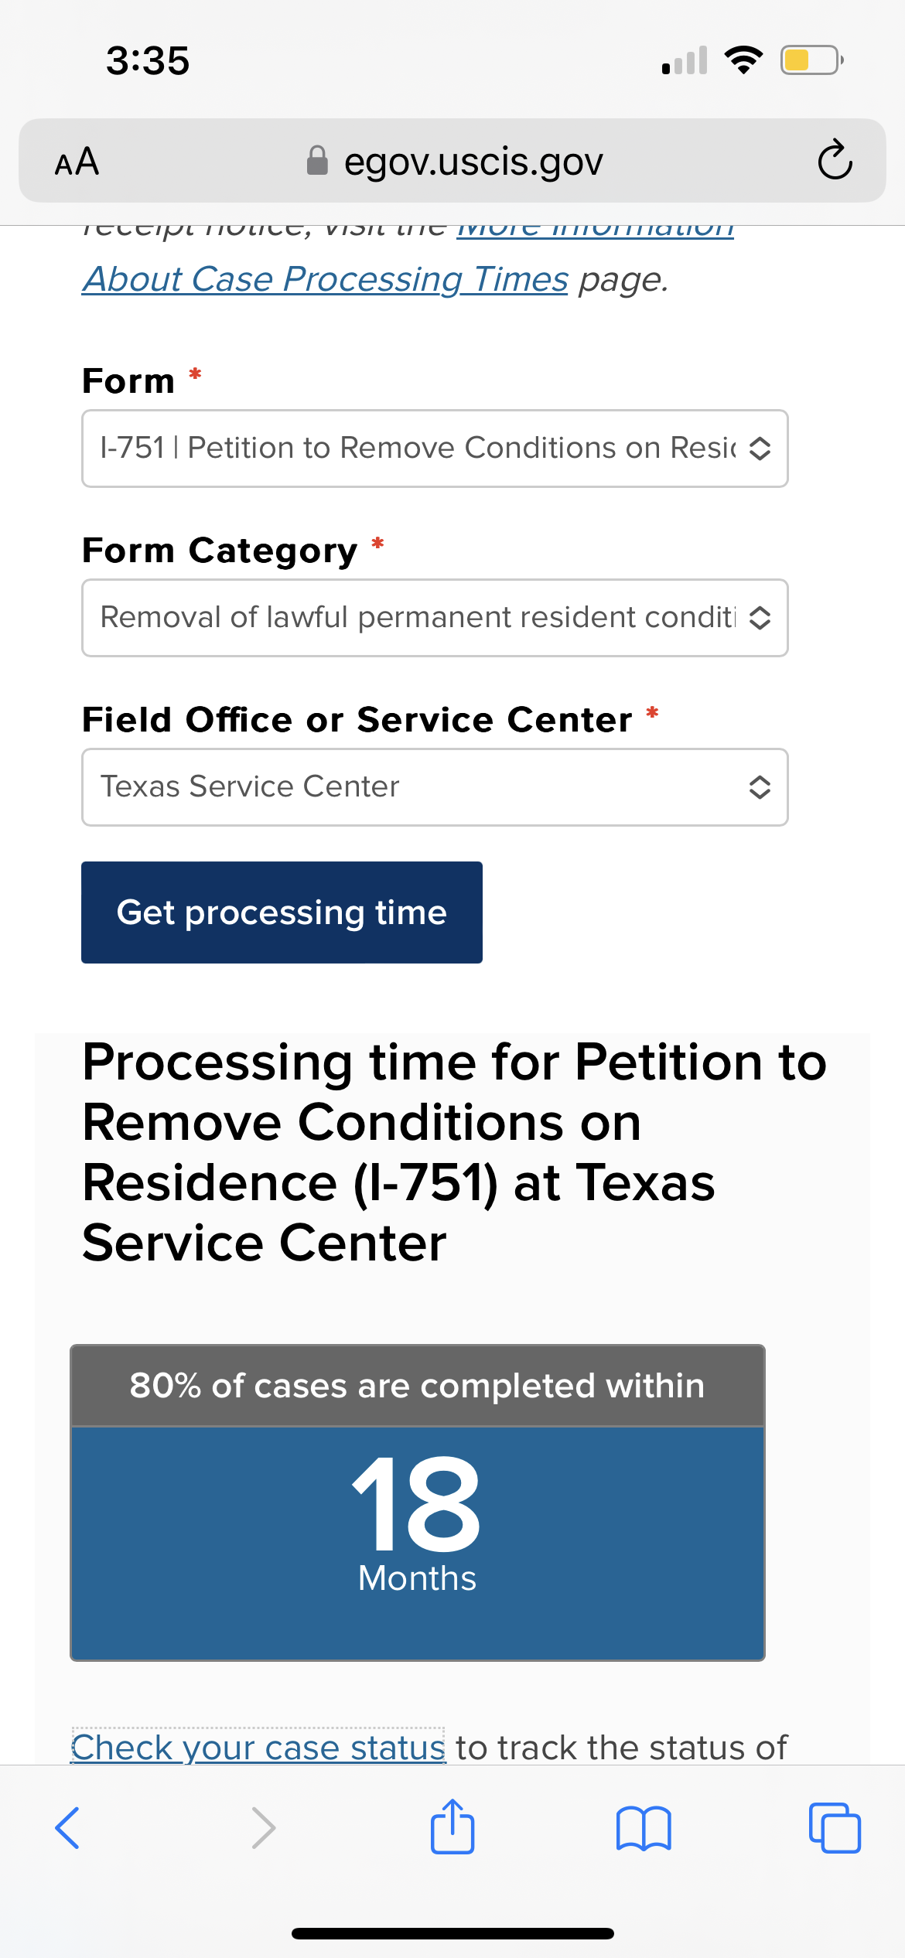
Task: Tap the egov.uscis.gov address bar
Action: (452, 161)
